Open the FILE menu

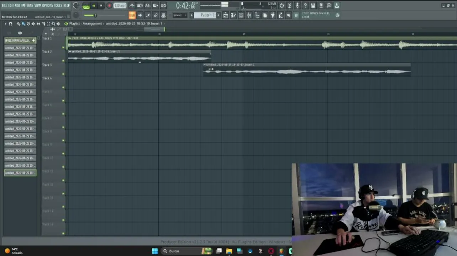5,6
